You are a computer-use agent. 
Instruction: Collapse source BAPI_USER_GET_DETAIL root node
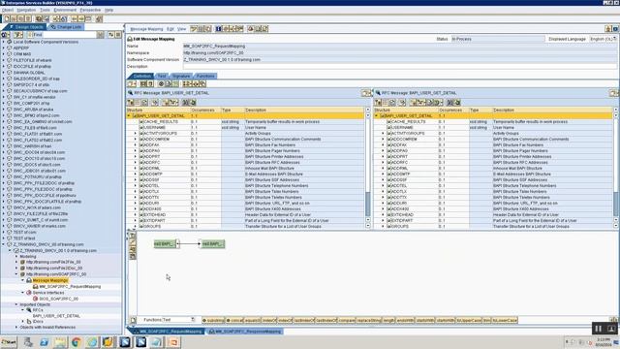click(129, 116)
